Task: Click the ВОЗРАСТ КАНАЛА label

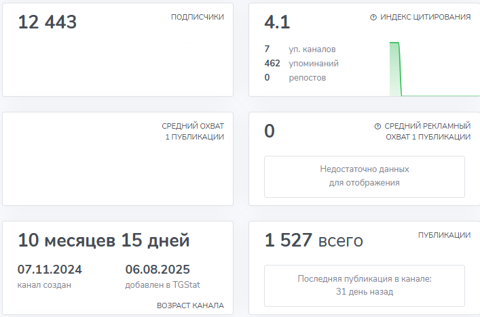Action: pyautogui.click(x=190, y=305)
